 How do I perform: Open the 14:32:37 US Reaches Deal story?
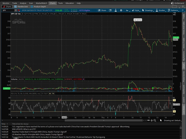coord(37,134)
